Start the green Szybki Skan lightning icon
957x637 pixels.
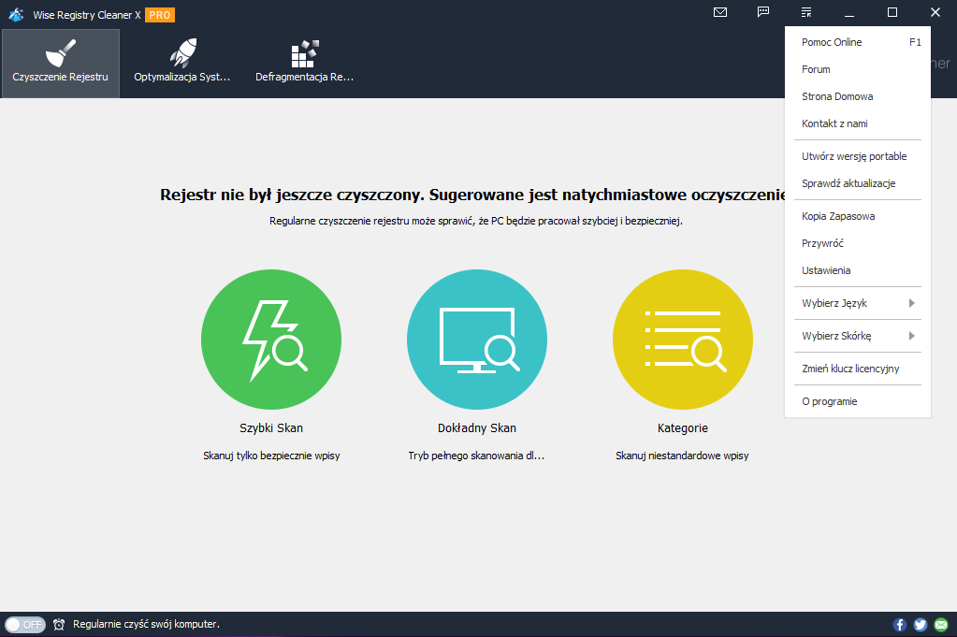point(271,340)
